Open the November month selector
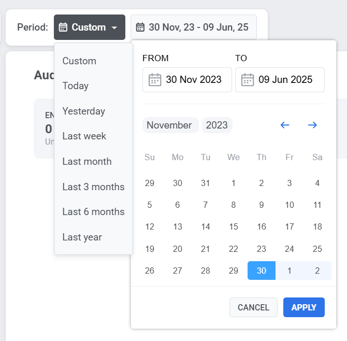347x341 pixels. pos(169,125)
